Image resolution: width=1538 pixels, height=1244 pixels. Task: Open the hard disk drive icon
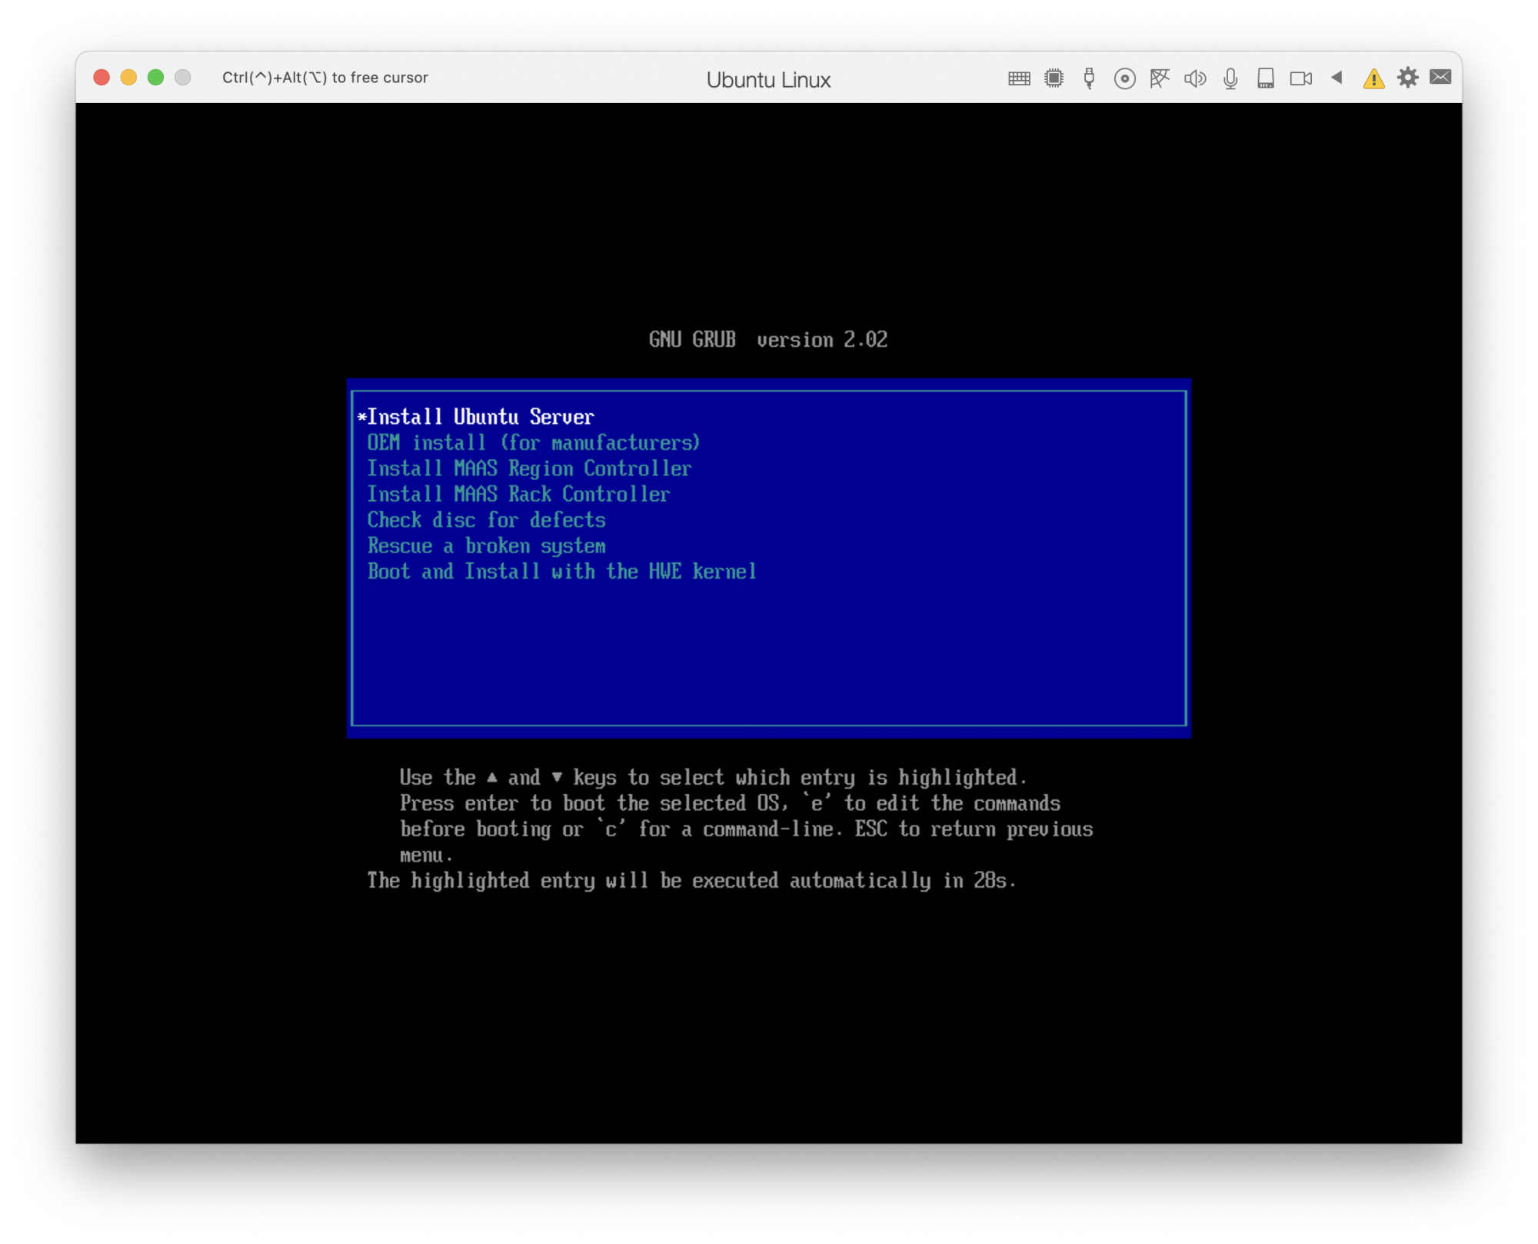click(x=1266, y=78)
